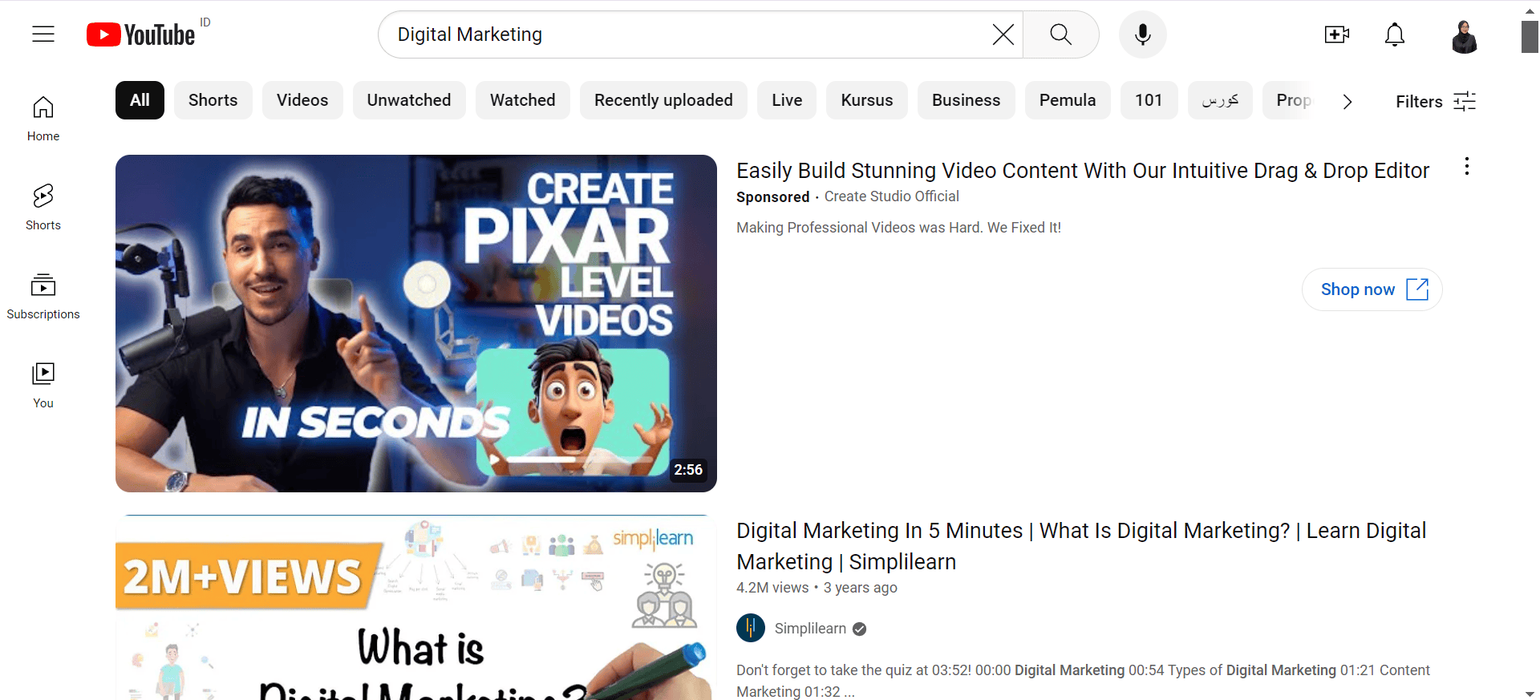Open Subscriptions in the sidebar
1540x700 pixels.
point(43,297)
